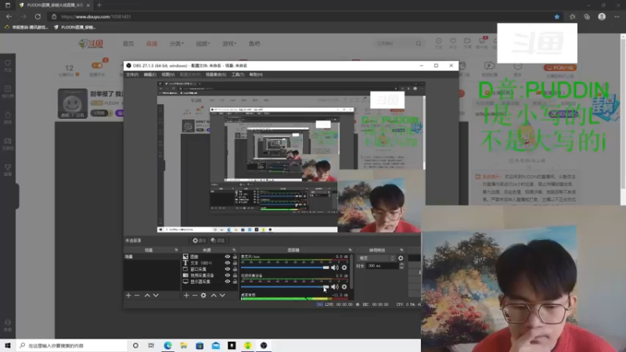Screen dimensions: 626x352
Task: Click the Douyu site search field
Action: (398, 43)
